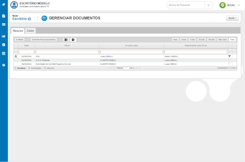Focus the Título filter field
The width and height of the screenshot is (245, 162).
coord(67,51)
